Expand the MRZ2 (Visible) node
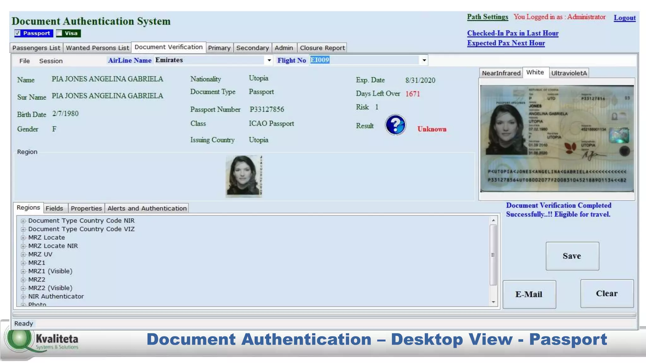 23,288
